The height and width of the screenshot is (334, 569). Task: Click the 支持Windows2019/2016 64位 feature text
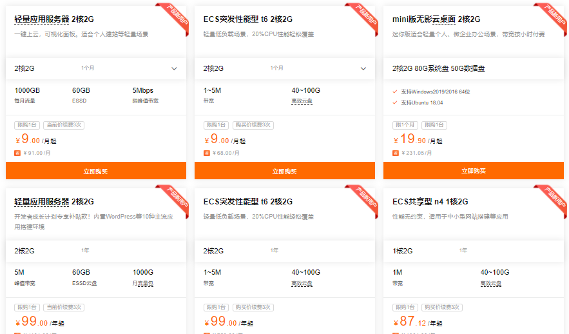[x=435, y=92]
